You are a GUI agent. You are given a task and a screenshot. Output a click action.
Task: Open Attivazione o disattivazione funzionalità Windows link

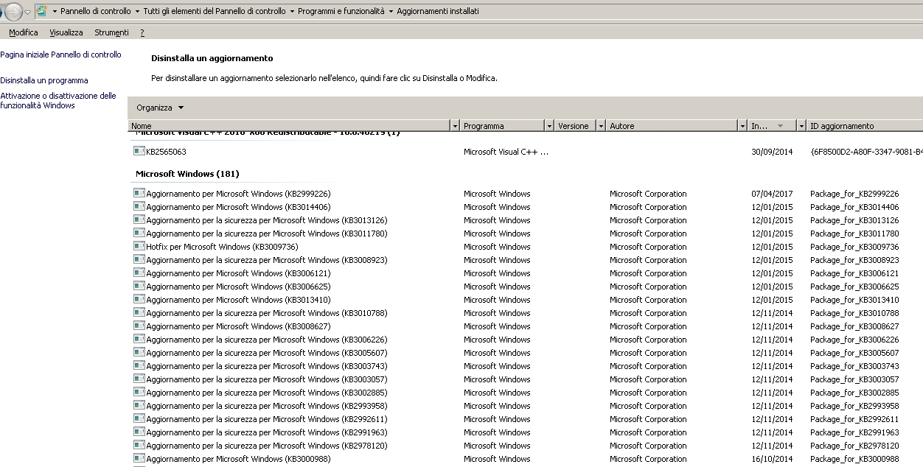click(x=58, y=100)
